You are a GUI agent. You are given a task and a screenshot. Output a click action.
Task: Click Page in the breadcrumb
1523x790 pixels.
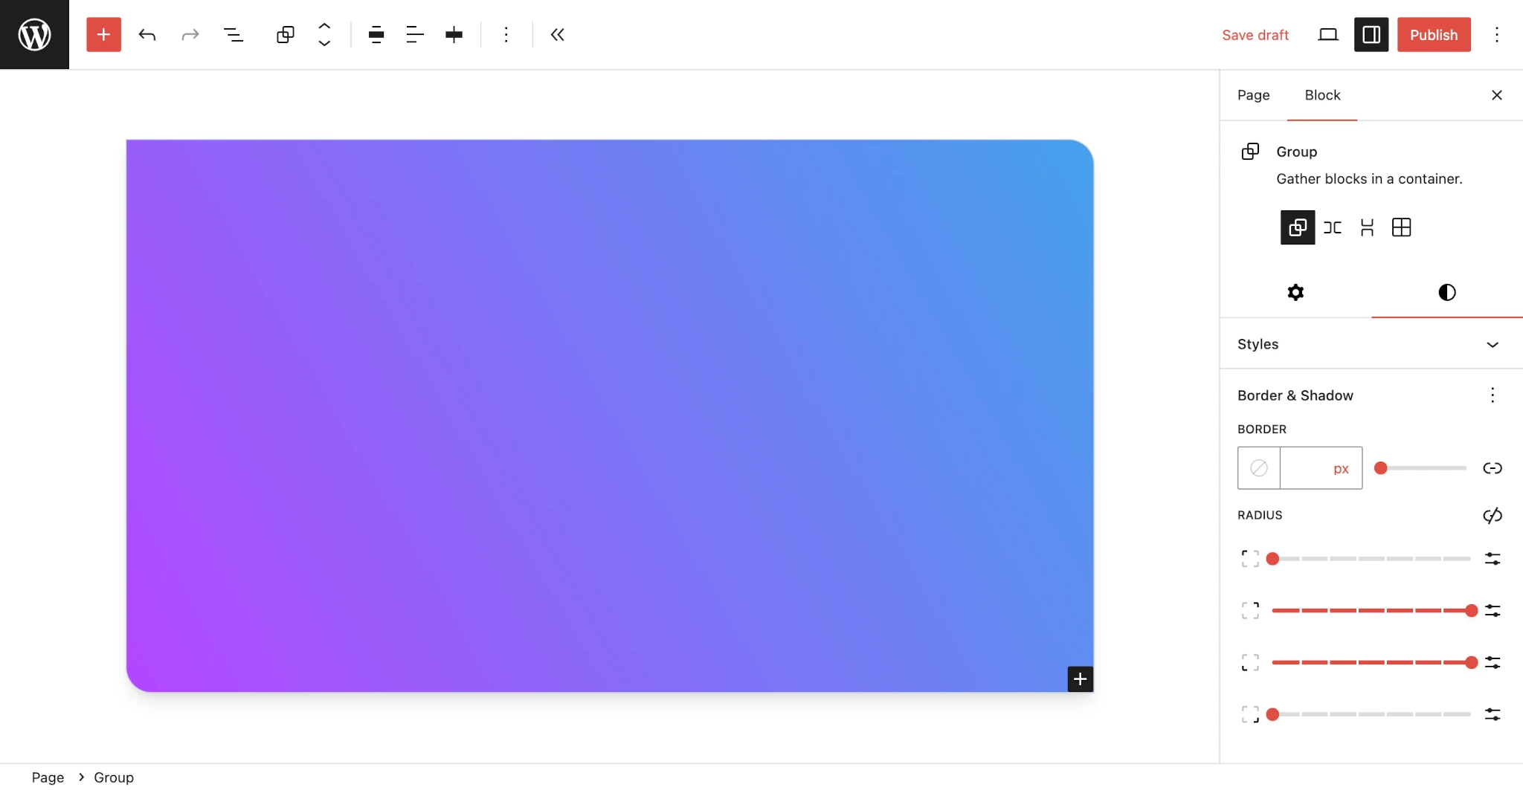(x=48, y=777)
